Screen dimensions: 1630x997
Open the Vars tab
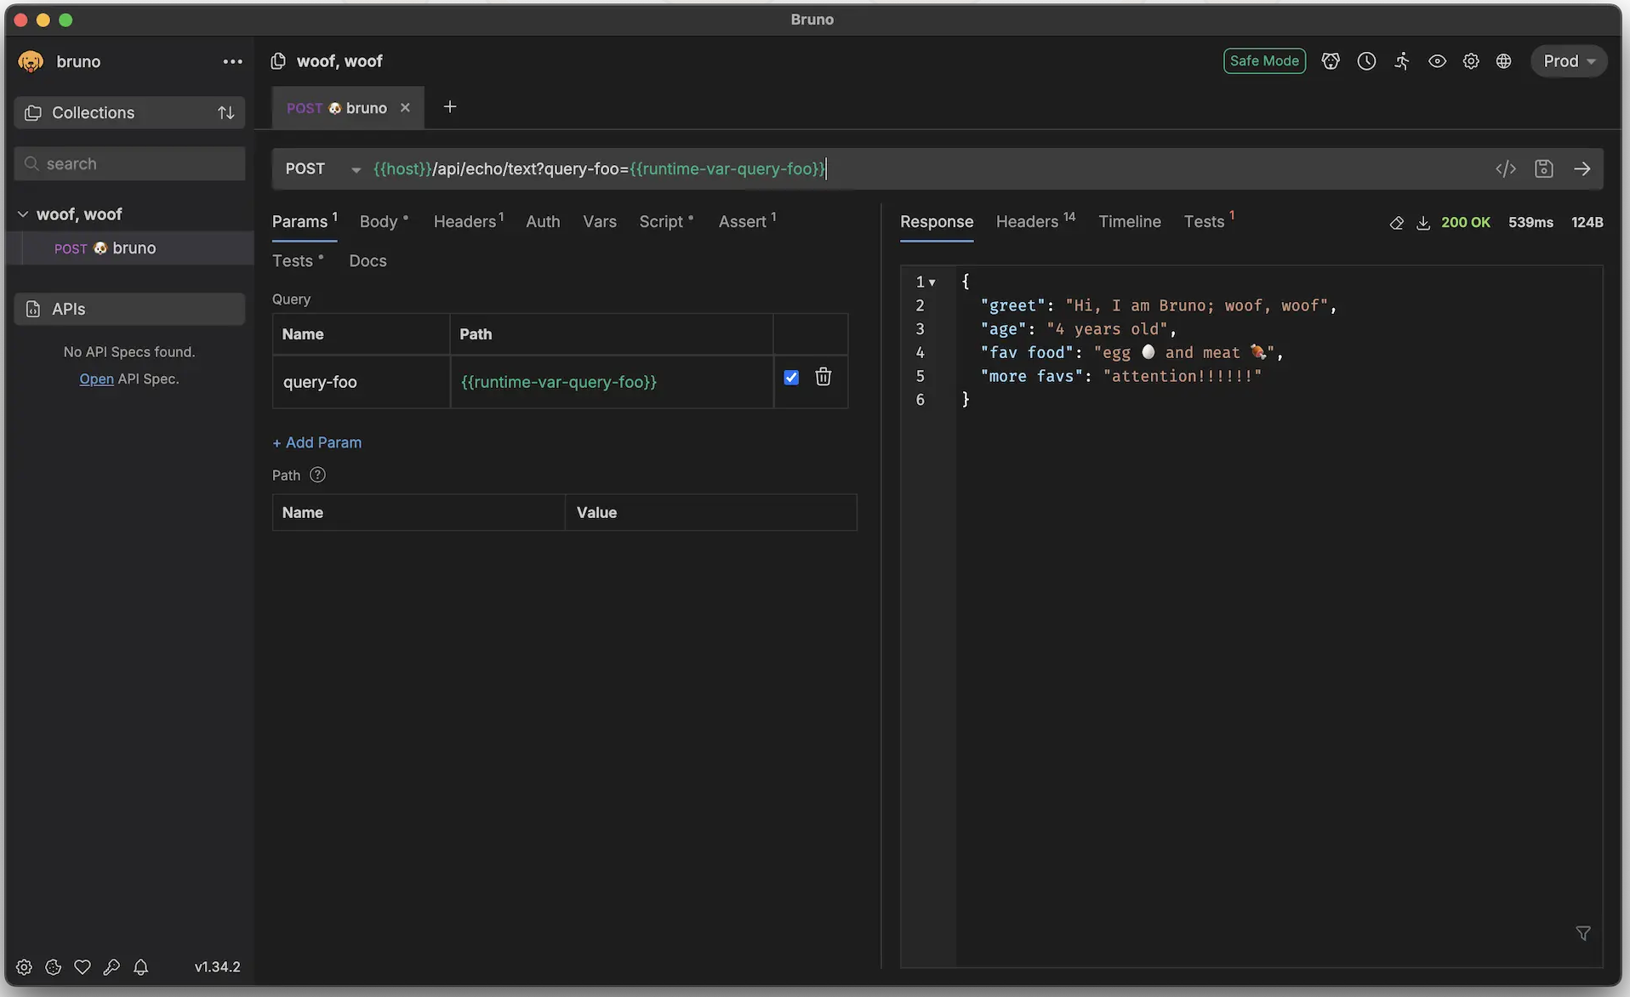click(600, 221)
